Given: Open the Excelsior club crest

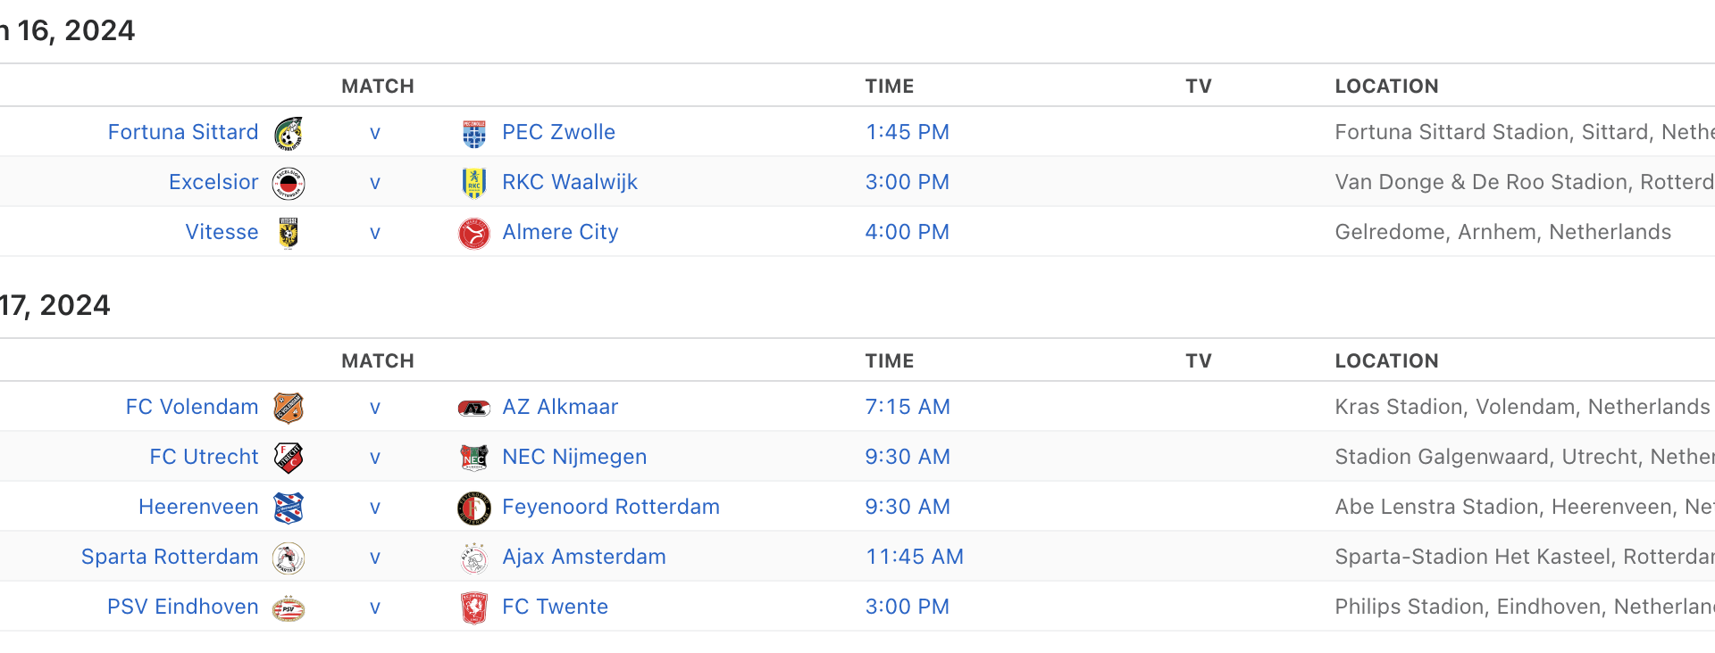Looking at the screenshot, I should (x=289, y=183).
